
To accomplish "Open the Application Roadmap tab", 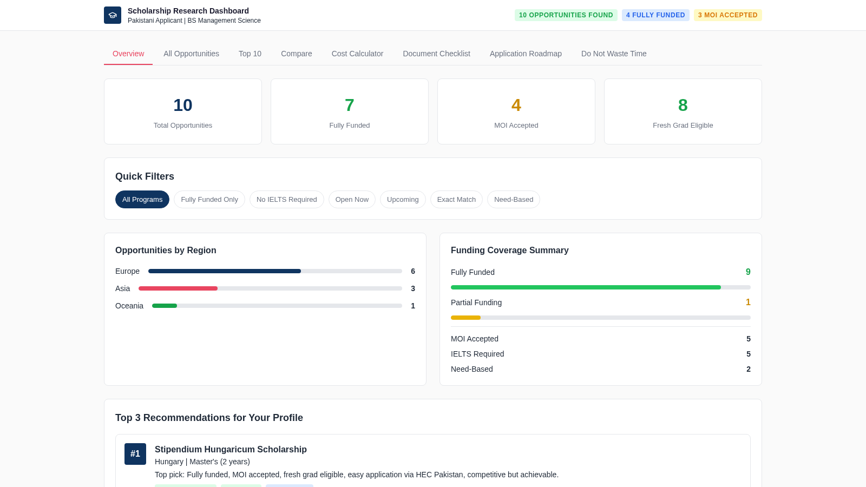I will click(x=526, y=54).
